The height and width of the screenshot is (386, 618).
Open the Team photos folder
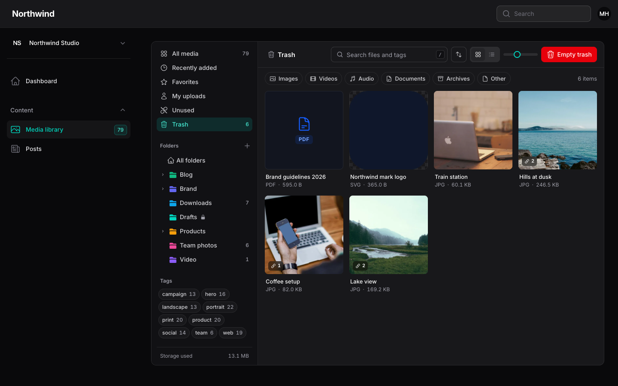(204, 245)
